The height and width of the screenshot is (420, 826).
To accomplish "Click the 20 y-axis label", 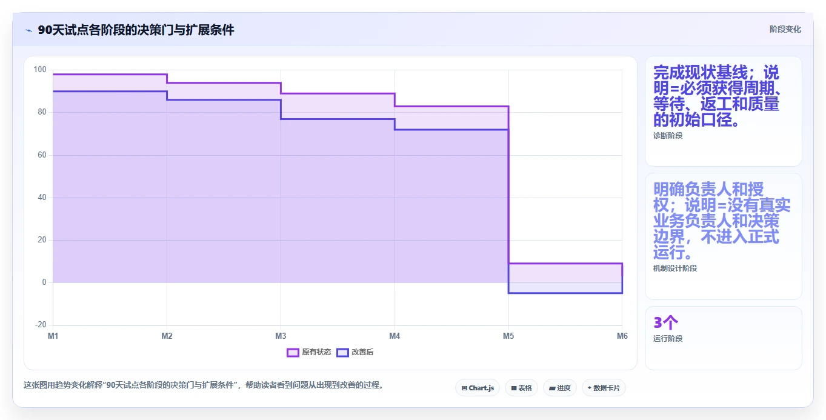I will [x=42, y=240].
